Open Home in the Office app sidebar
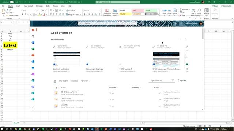The height and width of the screenshot is (131, 234). (x=33, y=30)
